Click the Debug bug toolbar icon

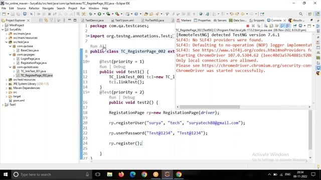[90, 14]
